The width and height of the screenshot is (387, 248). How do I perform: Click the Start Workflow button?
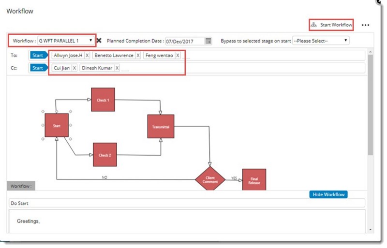pos(331,25)
